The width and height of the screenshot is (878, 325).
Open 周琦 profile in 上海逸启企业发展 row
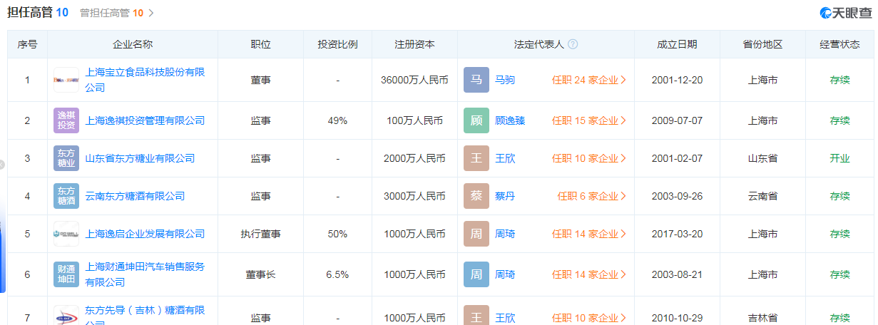505,234
